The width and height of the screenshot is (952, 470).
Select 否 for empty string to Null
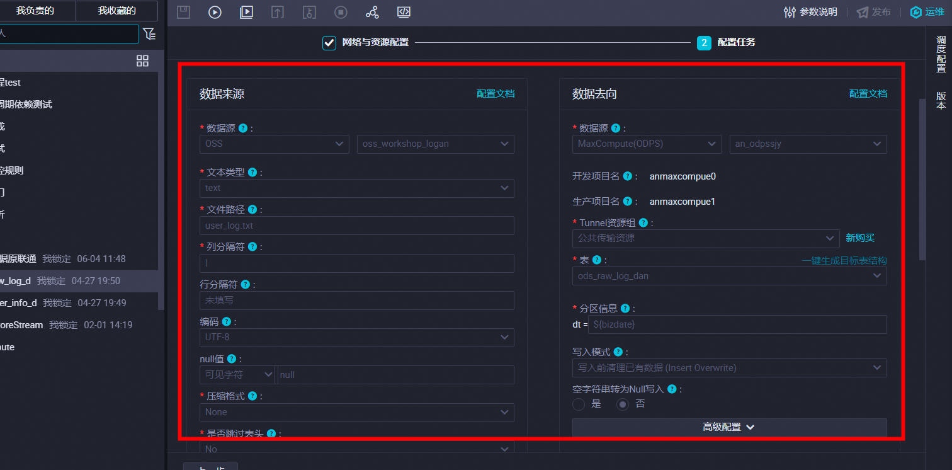(x=623, y=404)
